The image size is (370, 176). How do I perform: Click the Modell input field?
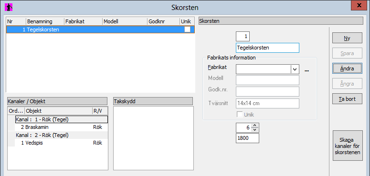(267, 80)
